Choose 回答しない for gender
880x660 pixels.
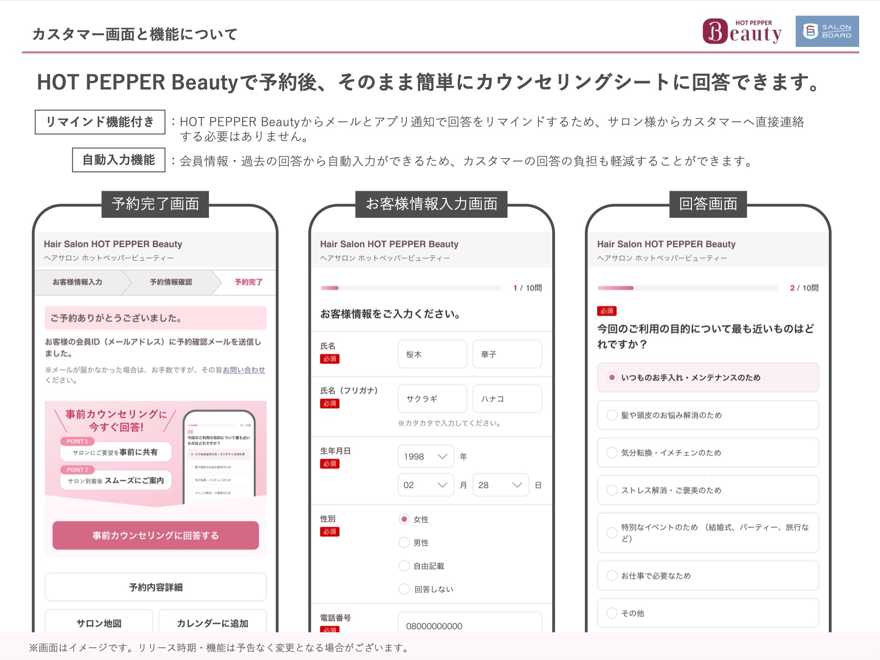coord(404,589)
